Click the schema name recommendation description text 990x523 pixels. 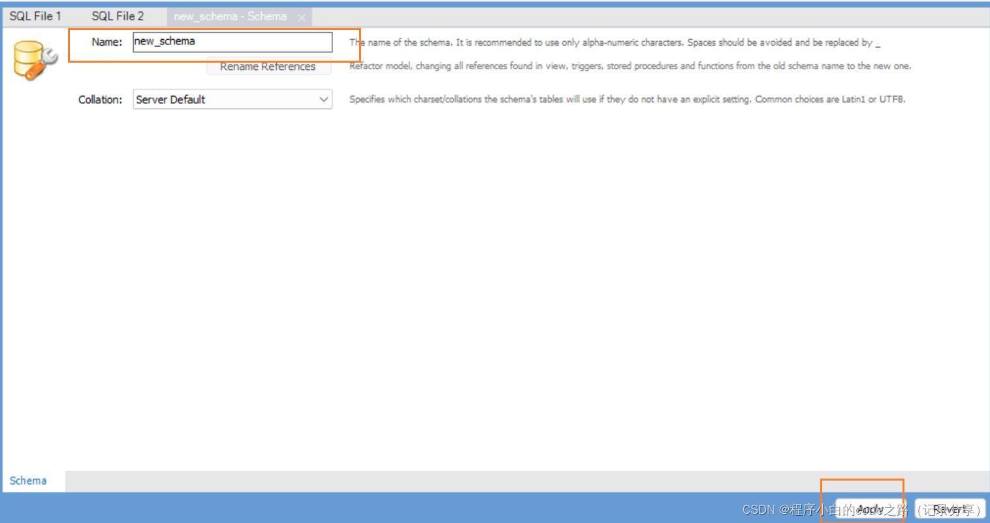(615, 42)
